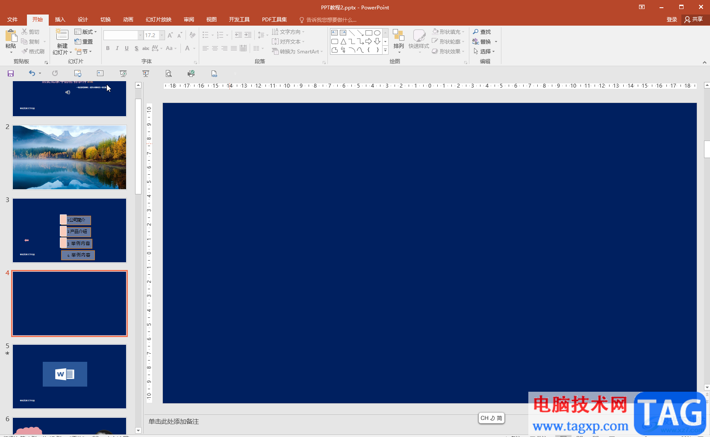Click the decrease font size icon

point(180,35)
